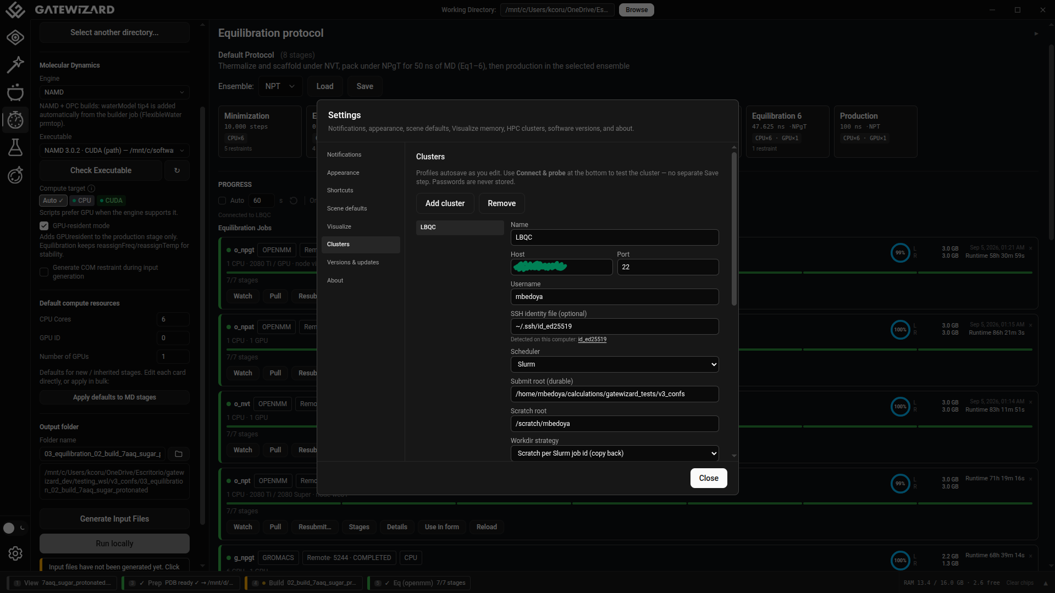
Task: Open the Executable selection dropdown
Action: tap(114, 151)
